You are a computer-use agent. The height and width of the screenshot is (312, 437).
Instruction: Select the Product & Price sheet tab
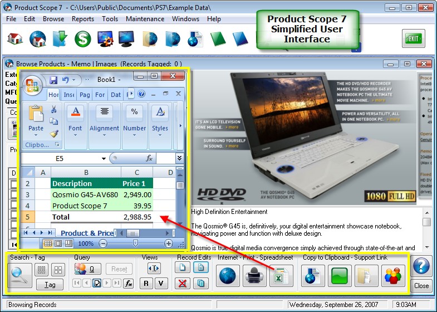(x=87, y=233)
